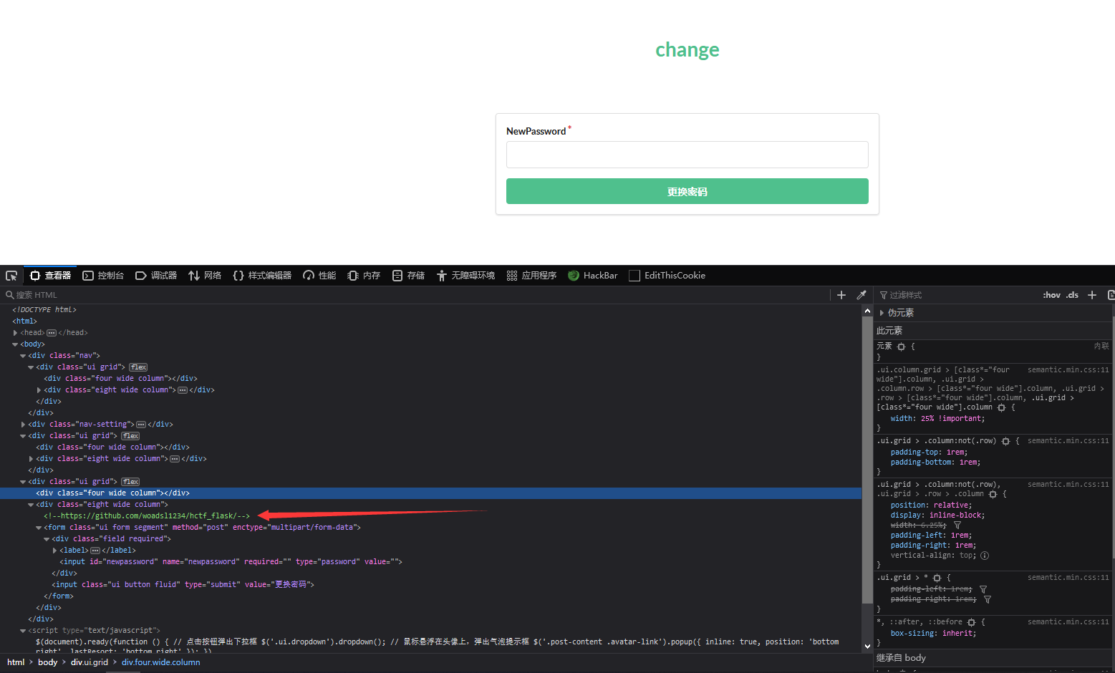Select the input id="newpassword" markup row

click(231, 562)
